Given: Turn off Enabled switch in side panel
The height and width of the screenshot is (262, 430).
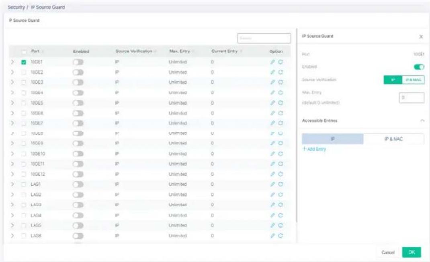Looking at the screenshot, I should click(x=419, y=67).
